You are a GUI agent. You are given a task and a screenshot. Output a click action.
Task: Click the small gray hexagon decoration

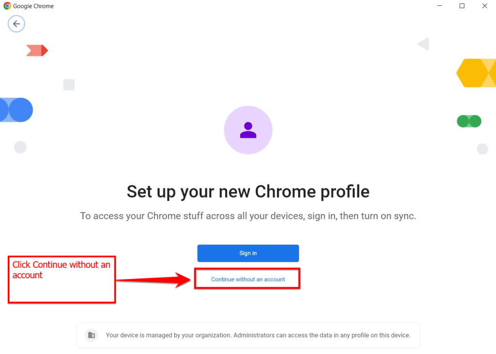coord(482,149)
